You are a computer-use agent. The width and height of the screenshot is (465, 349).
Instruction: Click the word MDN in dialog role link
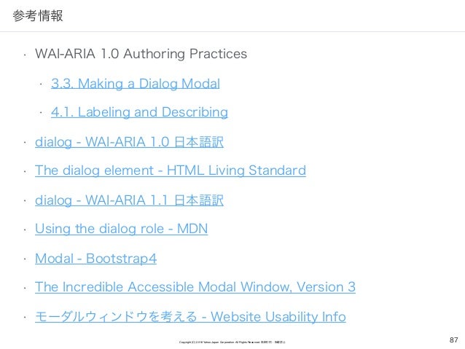tap(192, 229)
